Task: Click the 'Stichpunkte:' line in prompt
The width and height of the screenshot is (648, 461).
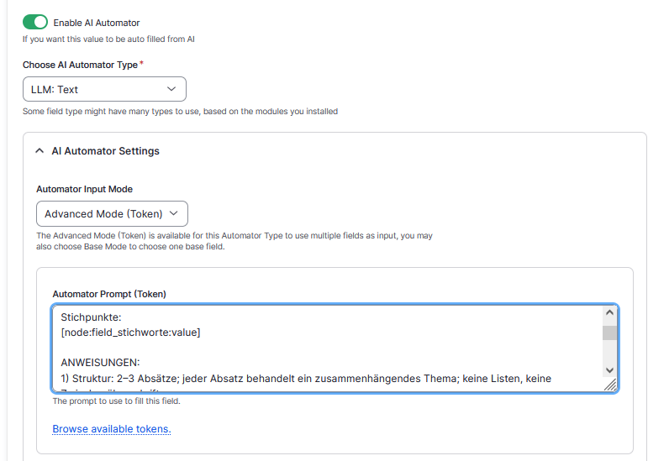Action: tap(91, 317)
